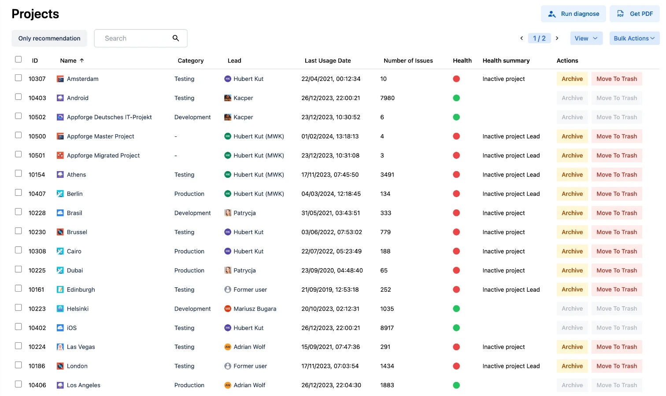Archive the Brussel project

tap(572, 232)
